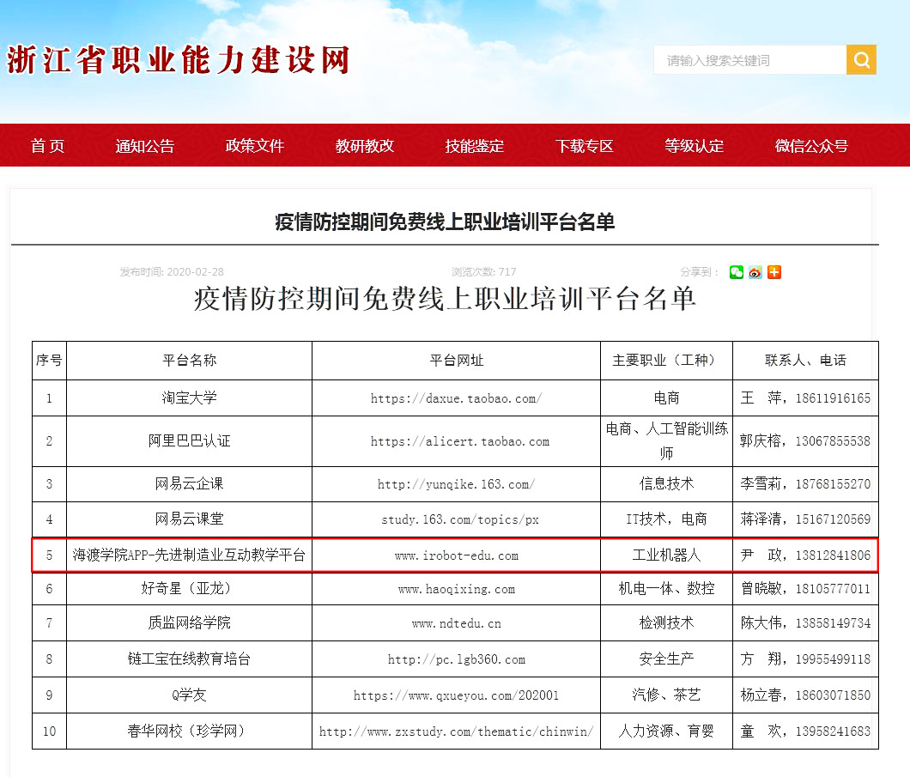Click the 联系人、电话 column header
910x777 pixels.
pyautogui.click(x=805, y=361)
